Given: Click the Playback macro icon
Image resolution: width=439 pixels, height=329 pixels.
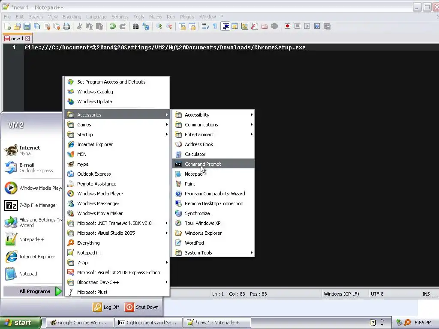Looking at the screenshot, I should [x=307, y=26].
